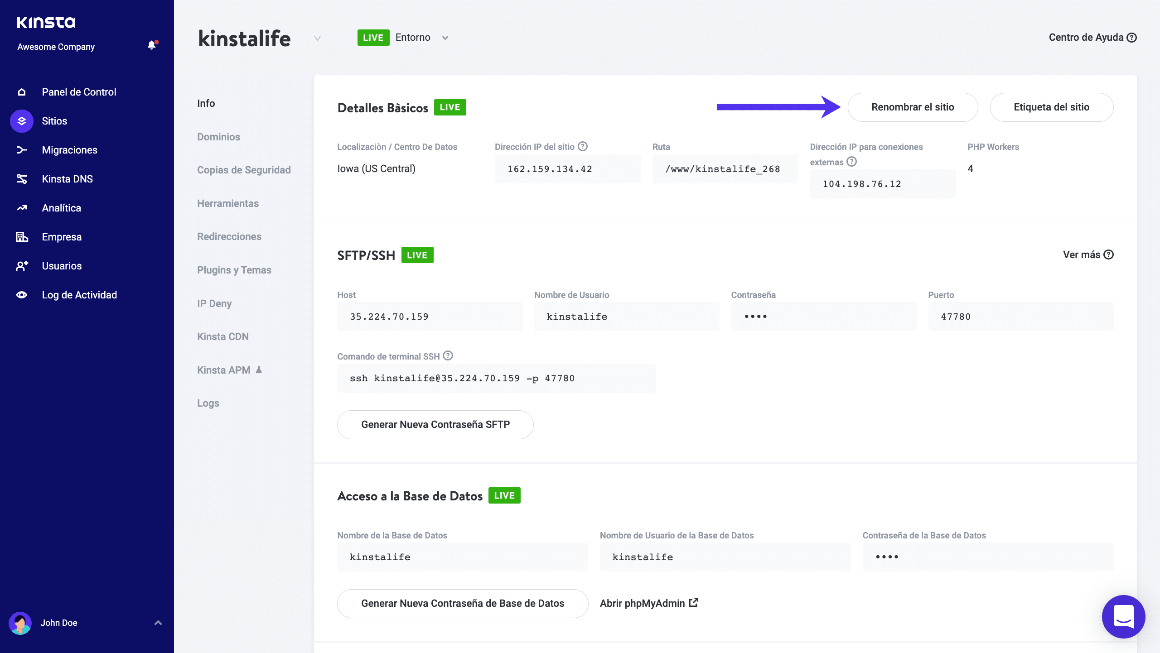The height and width of the screenshot is (653, 1160).
Task: Open Empresa in sidebar
Action: [x=62, y=237]
